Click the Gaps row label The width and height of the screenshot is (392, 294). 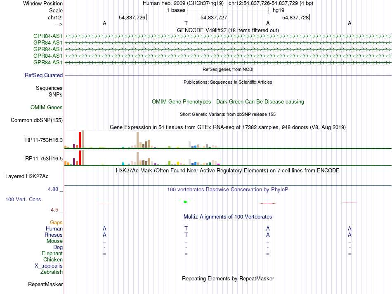pos(56,222)
